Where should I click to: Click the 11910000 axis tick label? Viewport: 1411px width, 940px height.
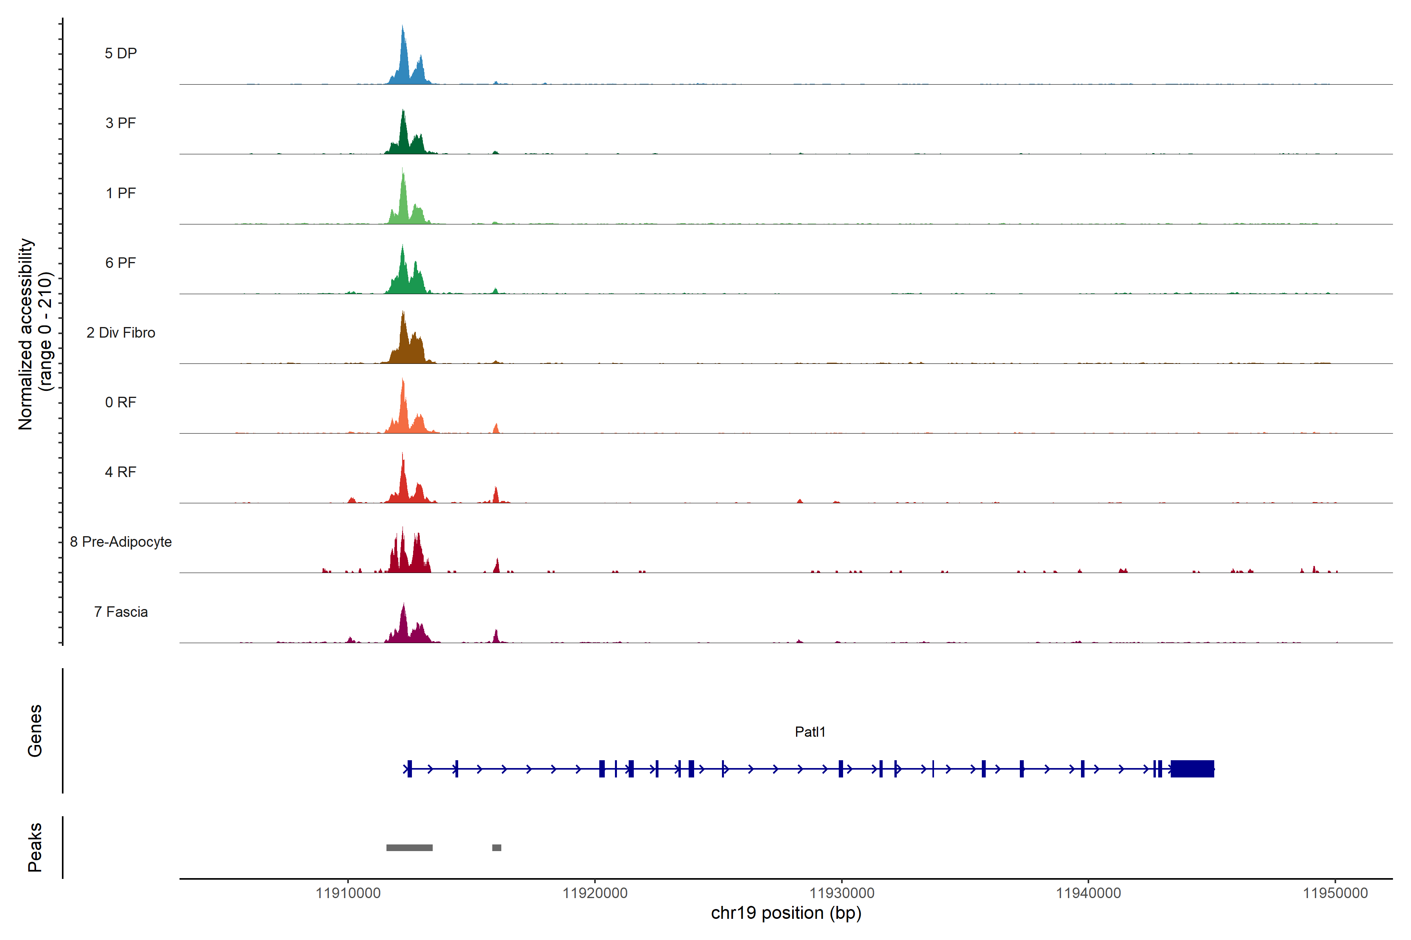348,893
